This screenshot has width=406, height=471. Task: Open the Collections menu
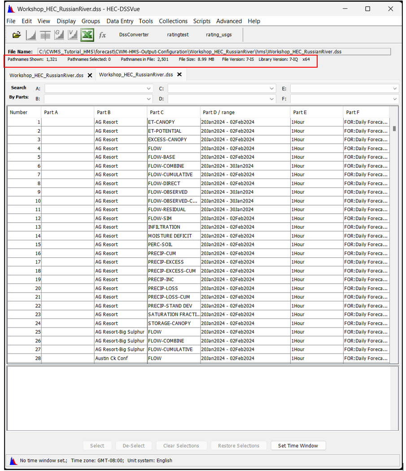[173, 21]
